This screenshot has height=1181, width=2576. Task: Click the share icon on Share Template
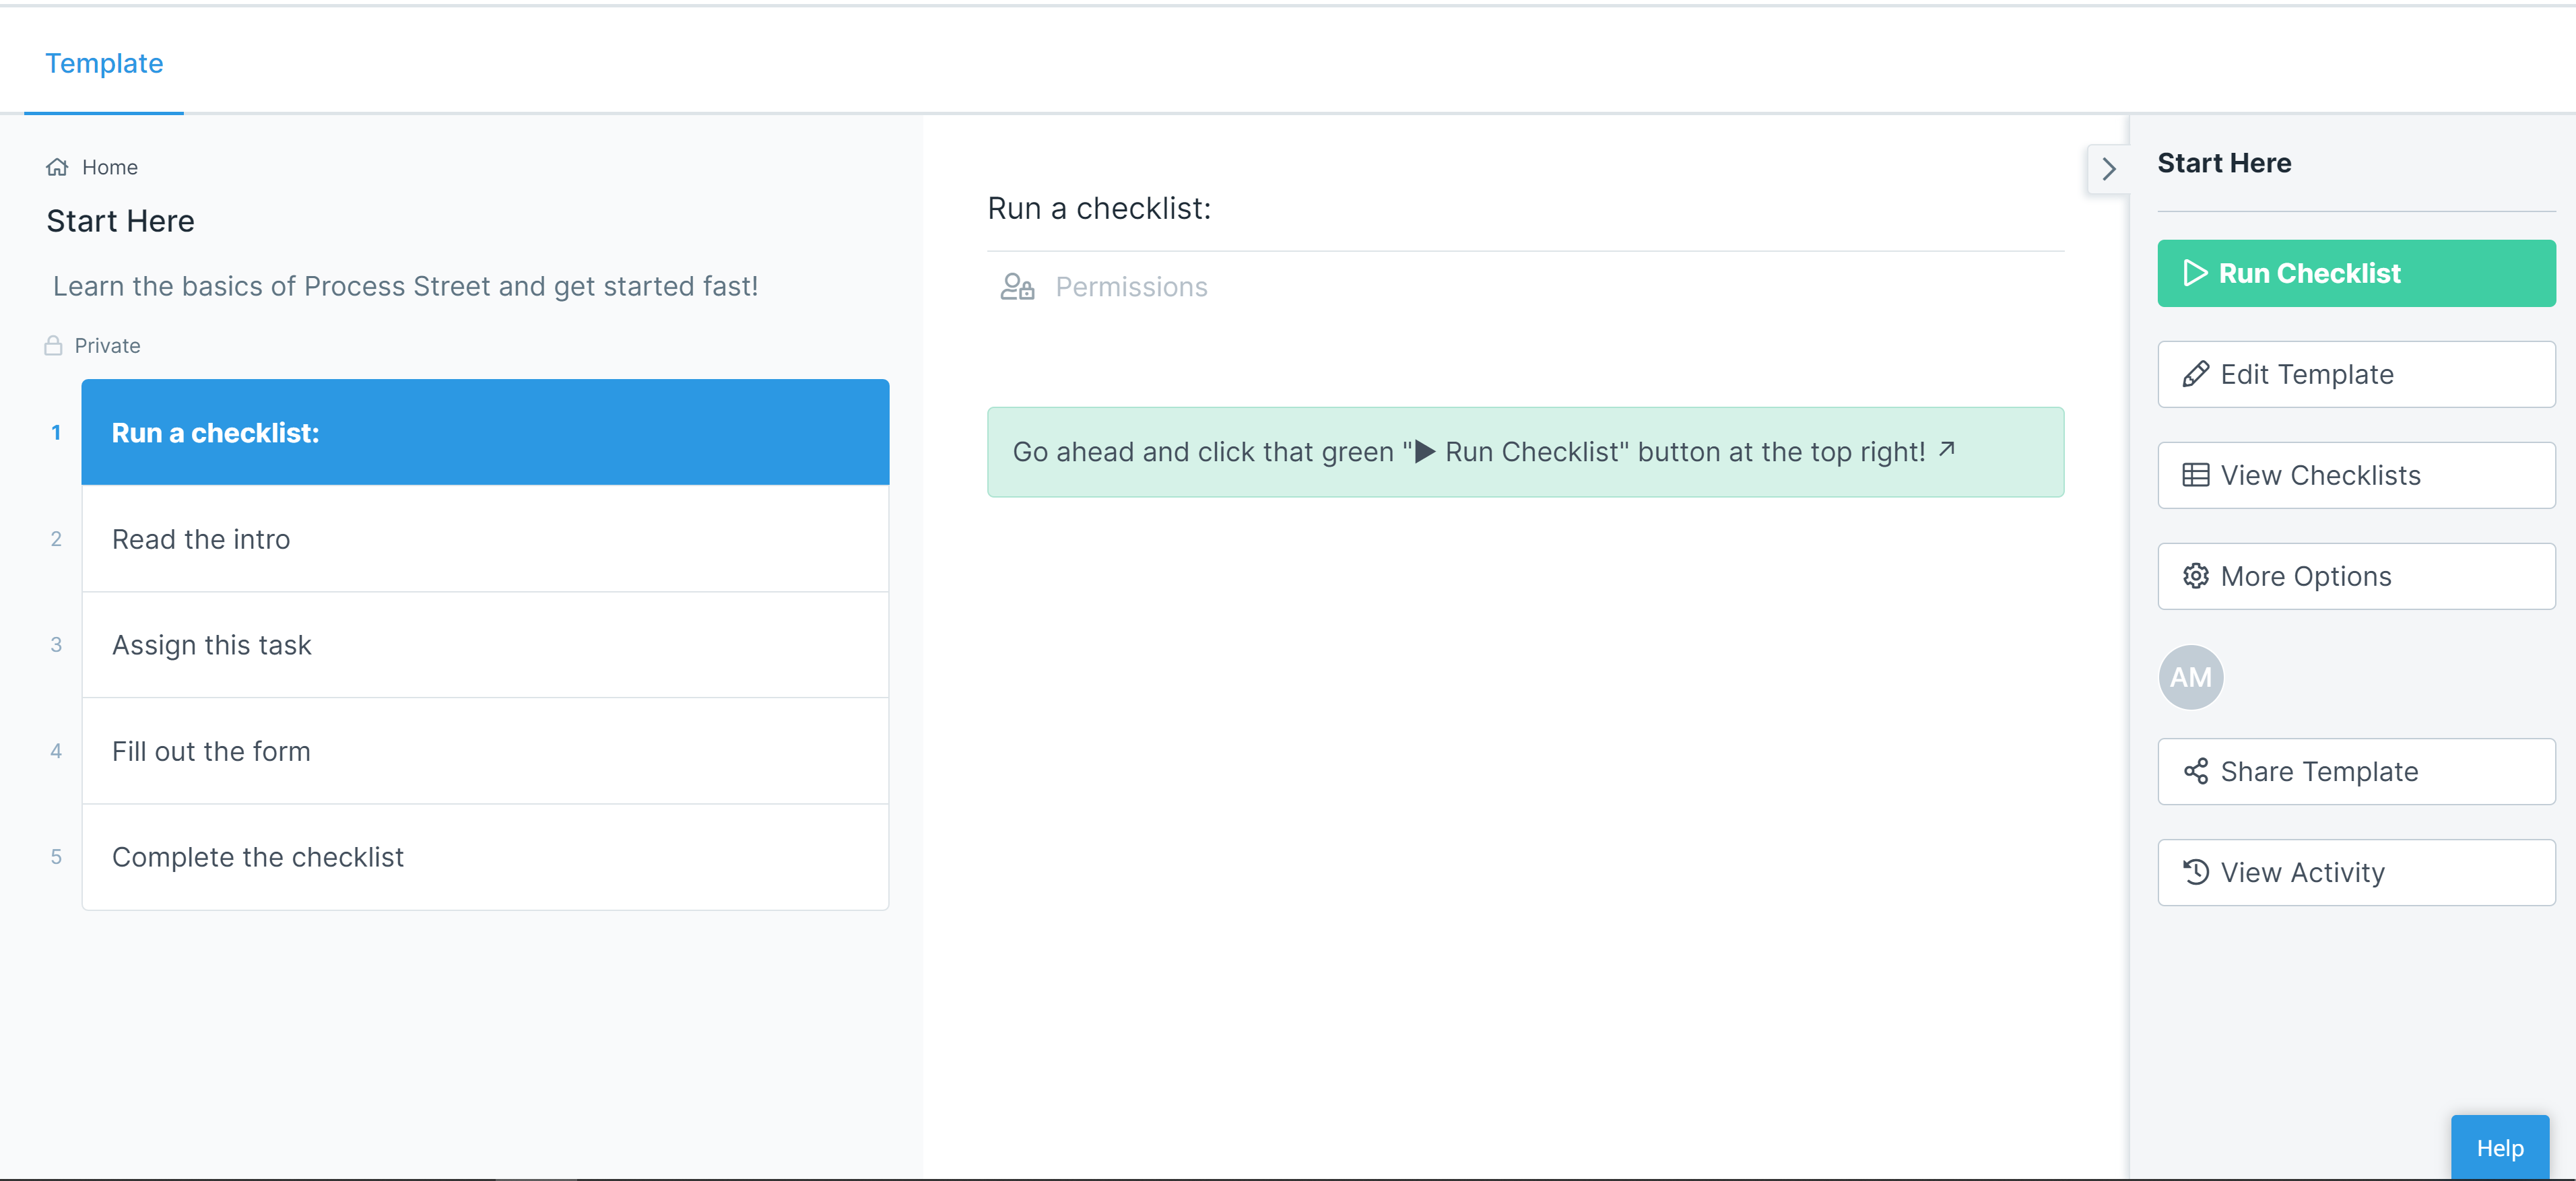point(2195,772)
